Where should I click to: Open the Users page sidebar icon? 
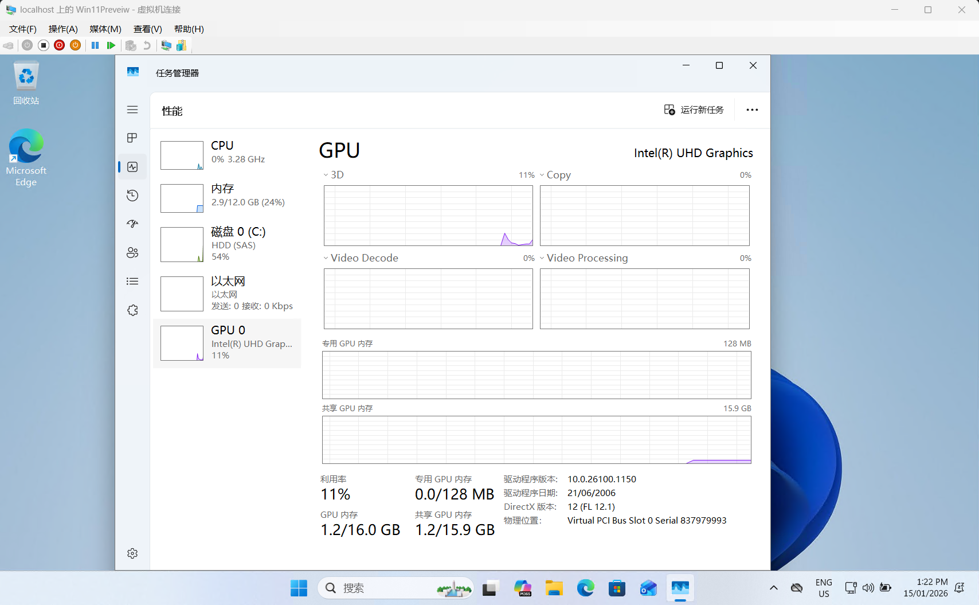tap(132, 253)
